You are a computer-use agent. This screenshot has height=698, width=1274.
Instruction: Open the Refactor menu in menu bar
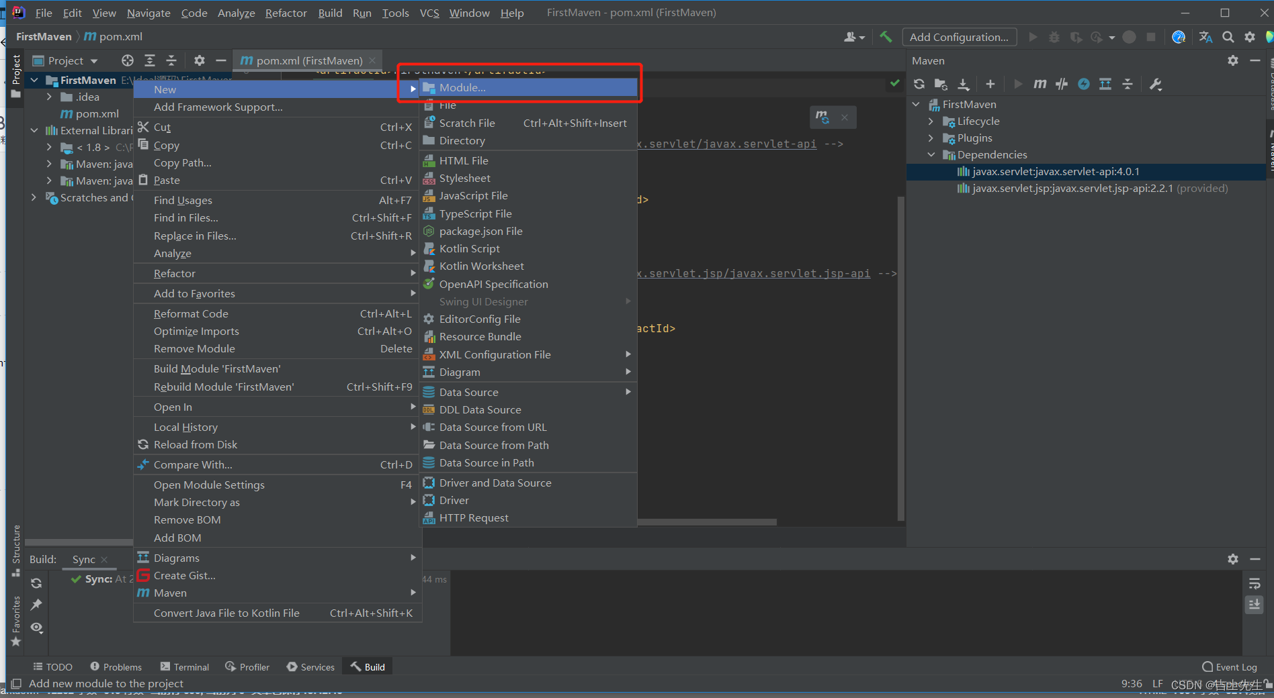pos(286,13)
